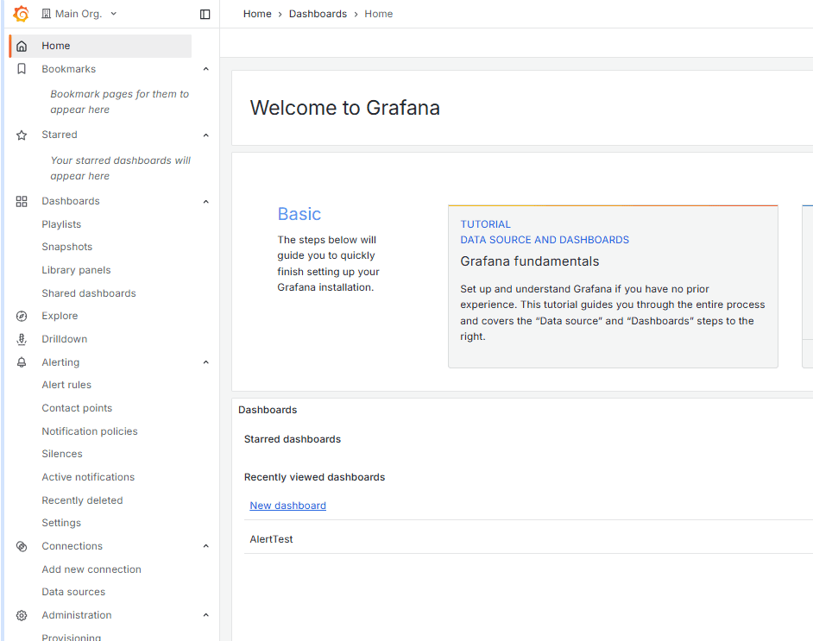Click the Connections icon

coord(22,546)
